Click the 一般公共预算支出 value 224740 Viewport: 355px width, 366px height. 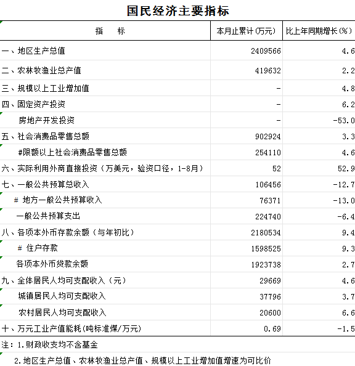pos(267,217)
